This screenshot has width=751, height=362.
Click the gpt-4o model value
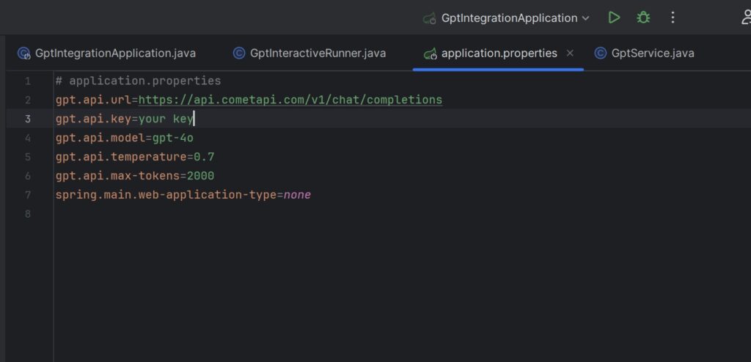click(172, 138)
